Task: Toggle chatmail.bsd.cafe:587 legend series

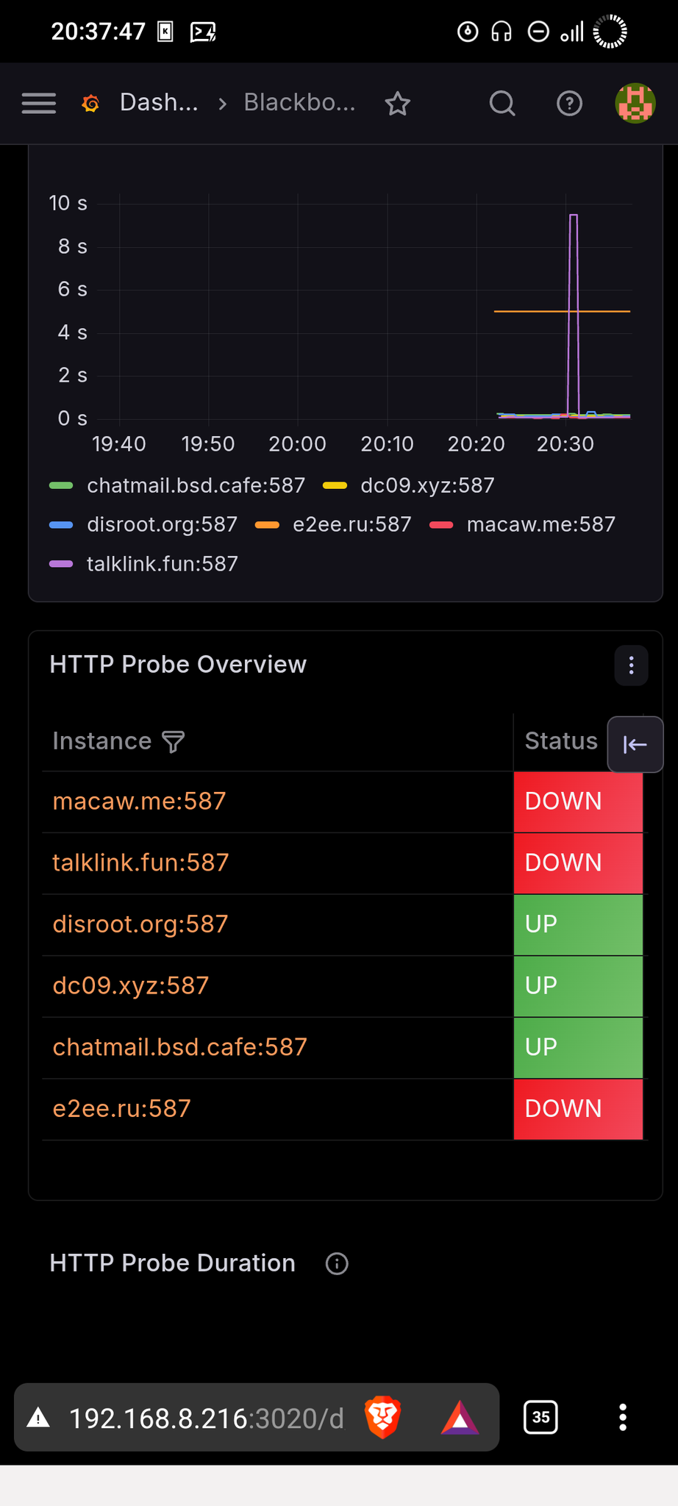Action: click(x=196, y=485)
